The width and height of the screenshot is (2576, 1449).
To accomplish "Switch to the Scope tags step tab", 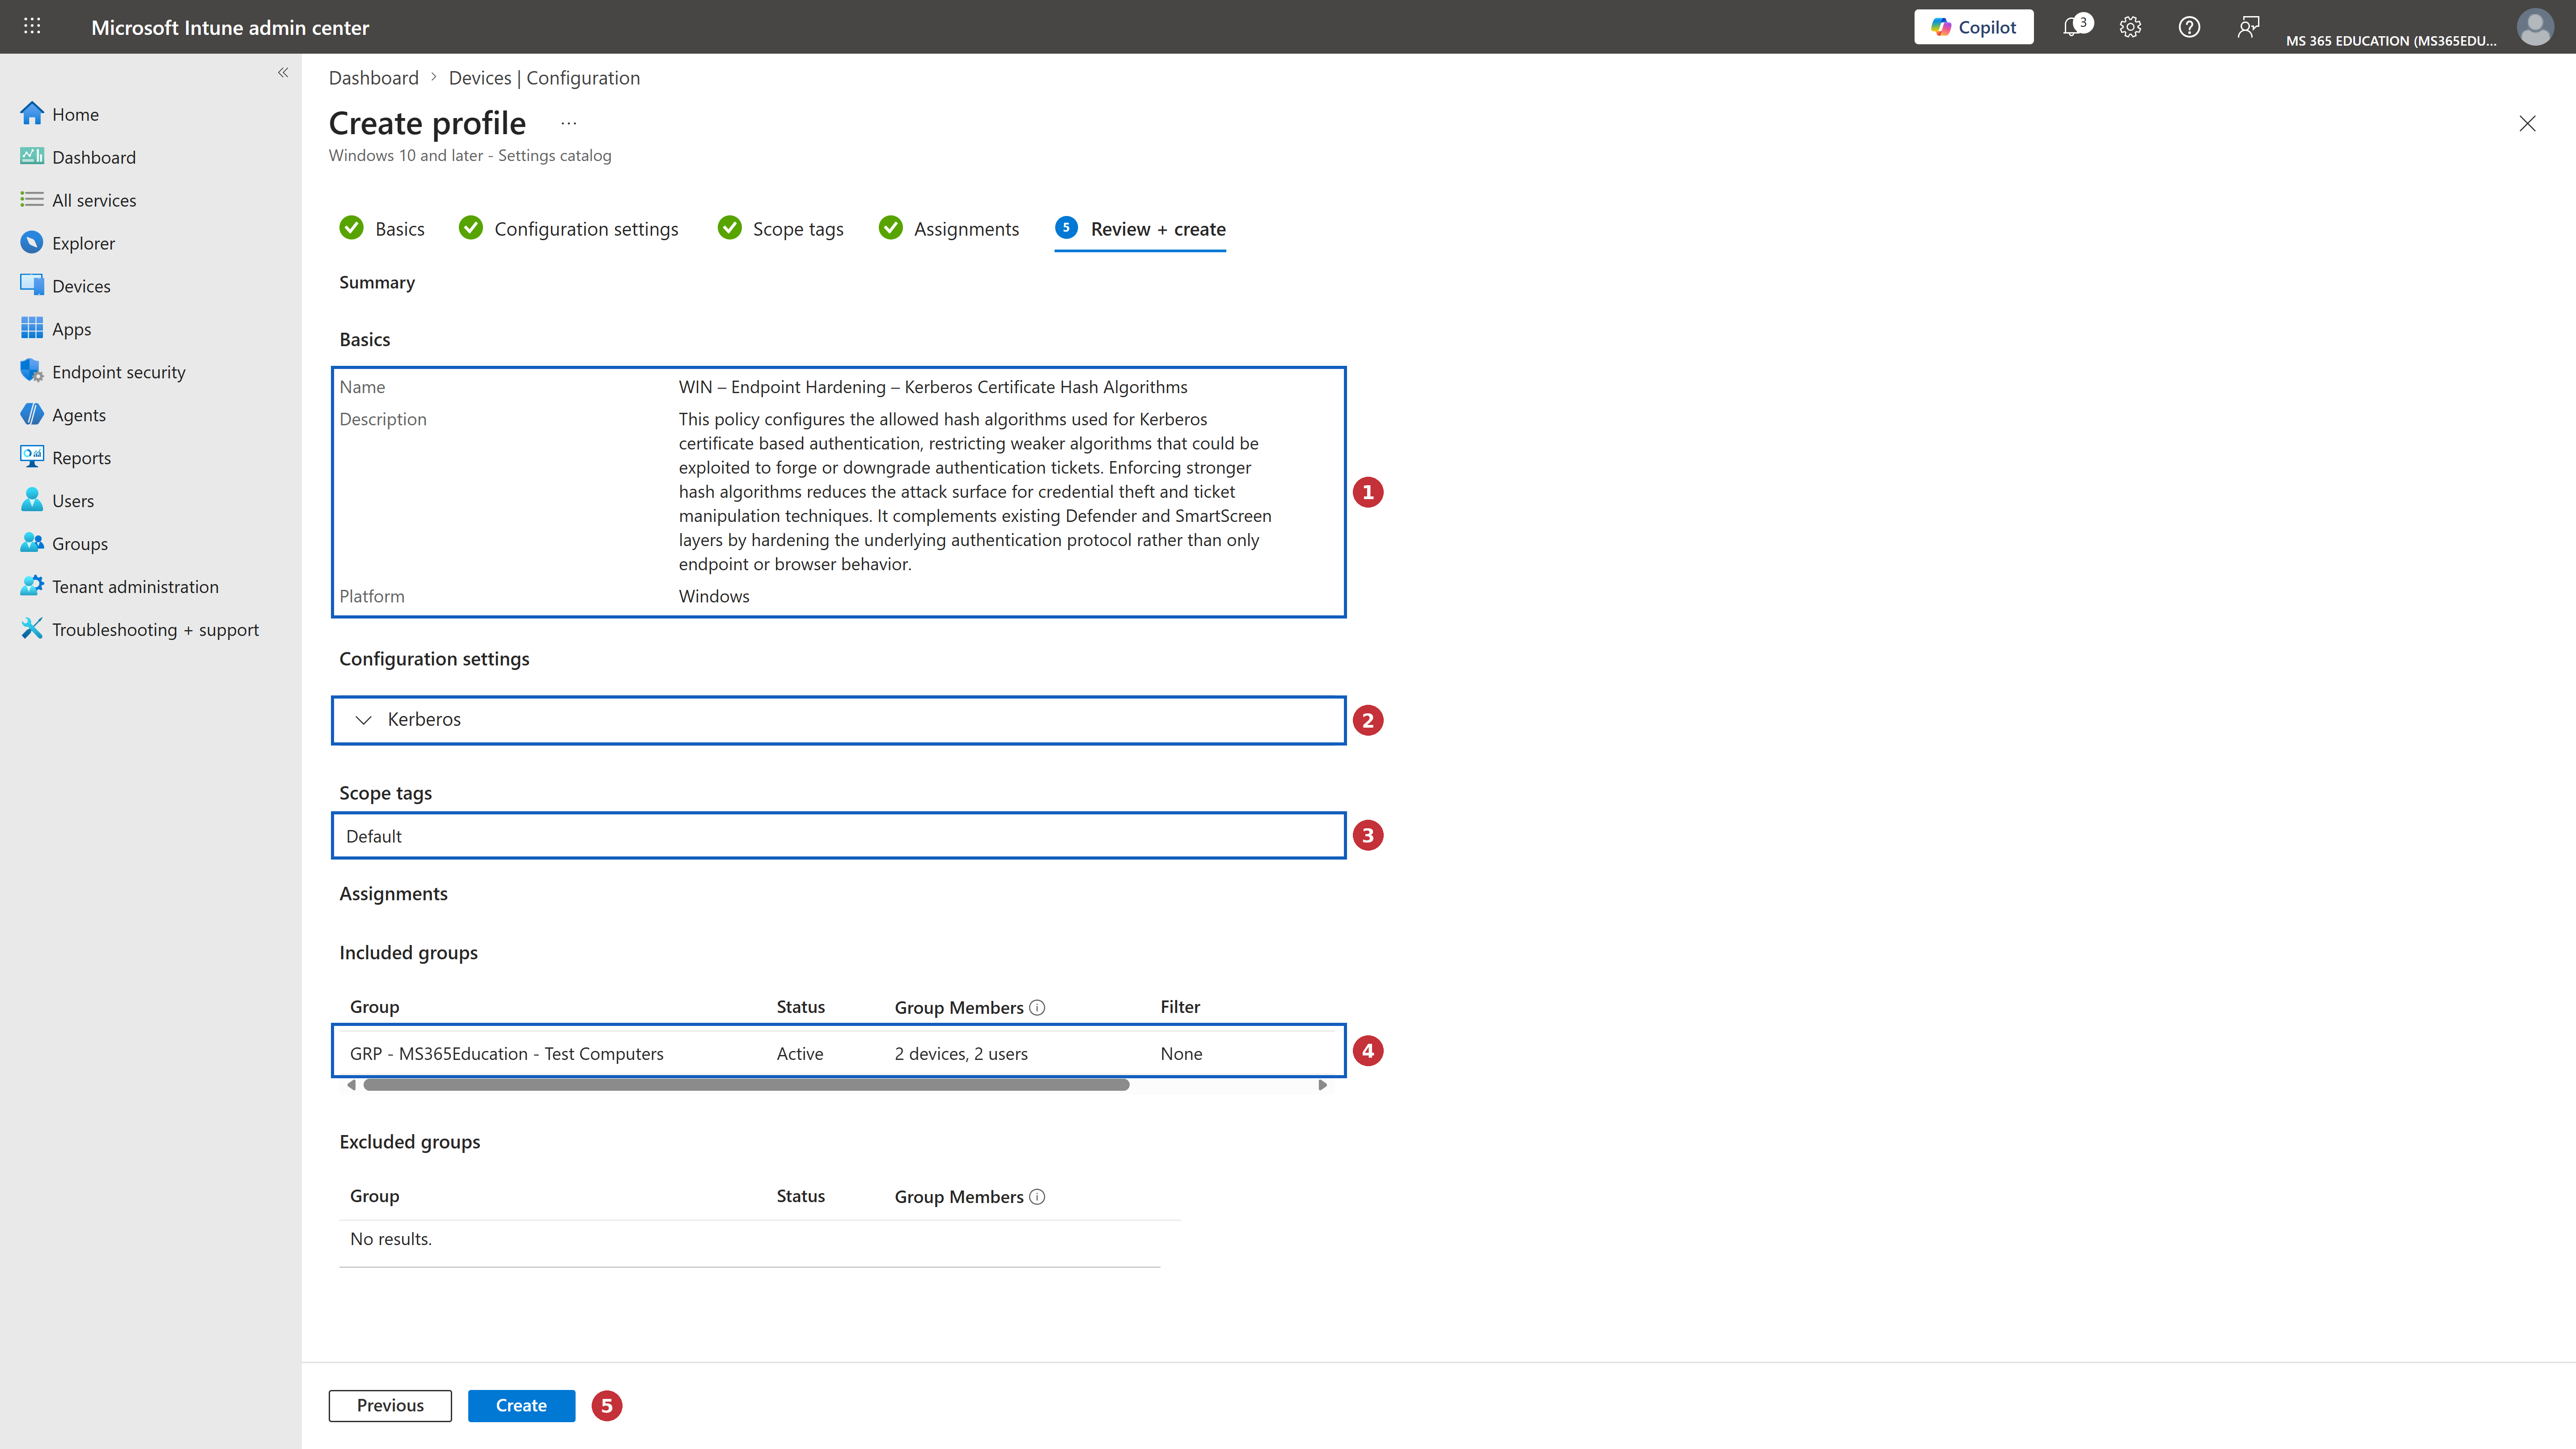I will (781, 229).
